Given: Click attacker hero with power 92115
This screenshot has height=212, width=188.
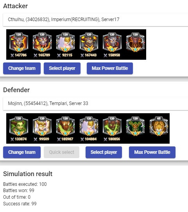Looking at the screenshot, I should (x=66, y=43).
